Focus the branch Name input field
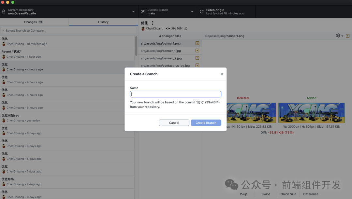352x199 pixels. coord(176,94)
